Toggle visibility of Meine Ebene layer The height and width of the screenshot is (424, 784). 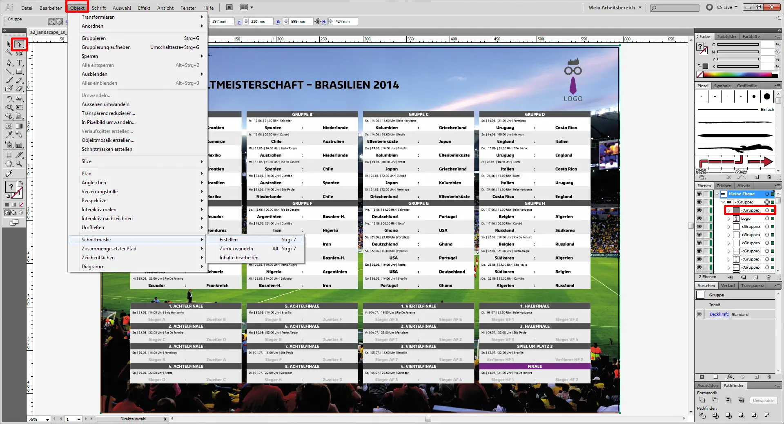(x=699, y=194)
